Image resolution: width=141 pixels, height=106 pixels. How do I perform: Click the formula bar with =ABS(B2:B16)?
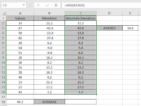click(x=101, y=5)
